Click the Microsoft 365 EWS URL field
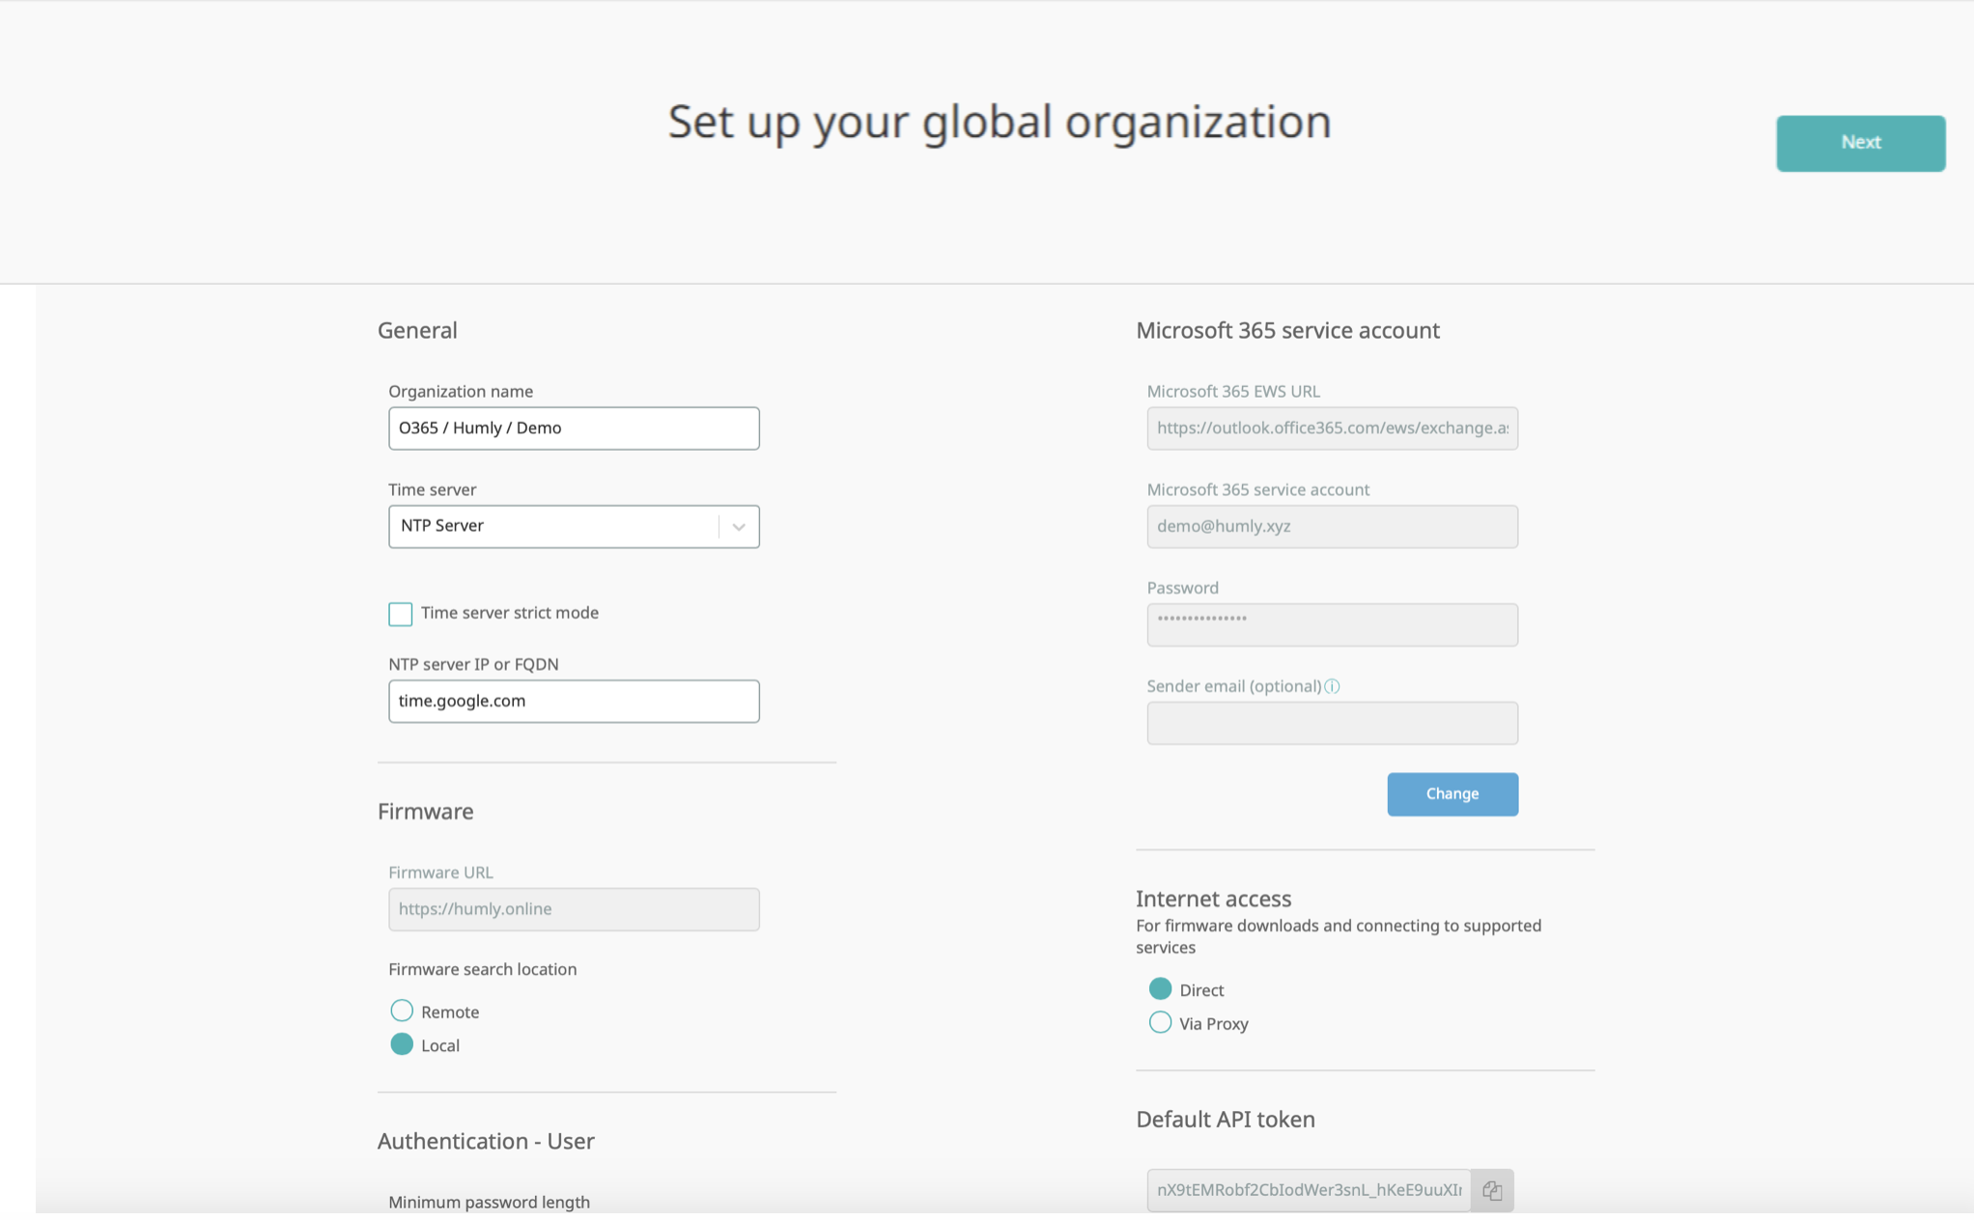The image size is (1974, 1220). (x=1332, y=428)
